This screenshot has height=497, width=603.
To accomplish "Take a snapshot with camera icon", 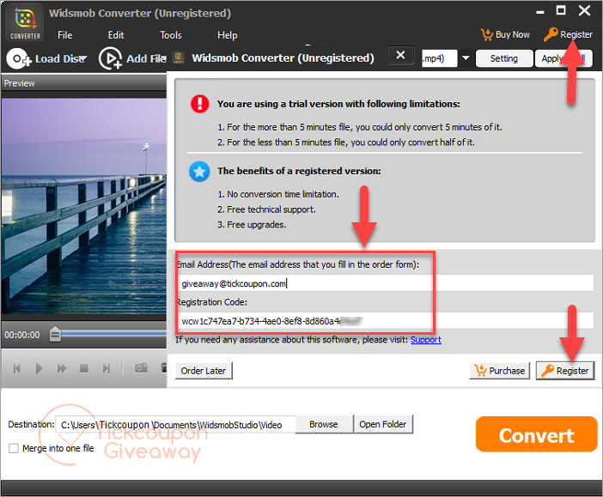I will point(141,368).
